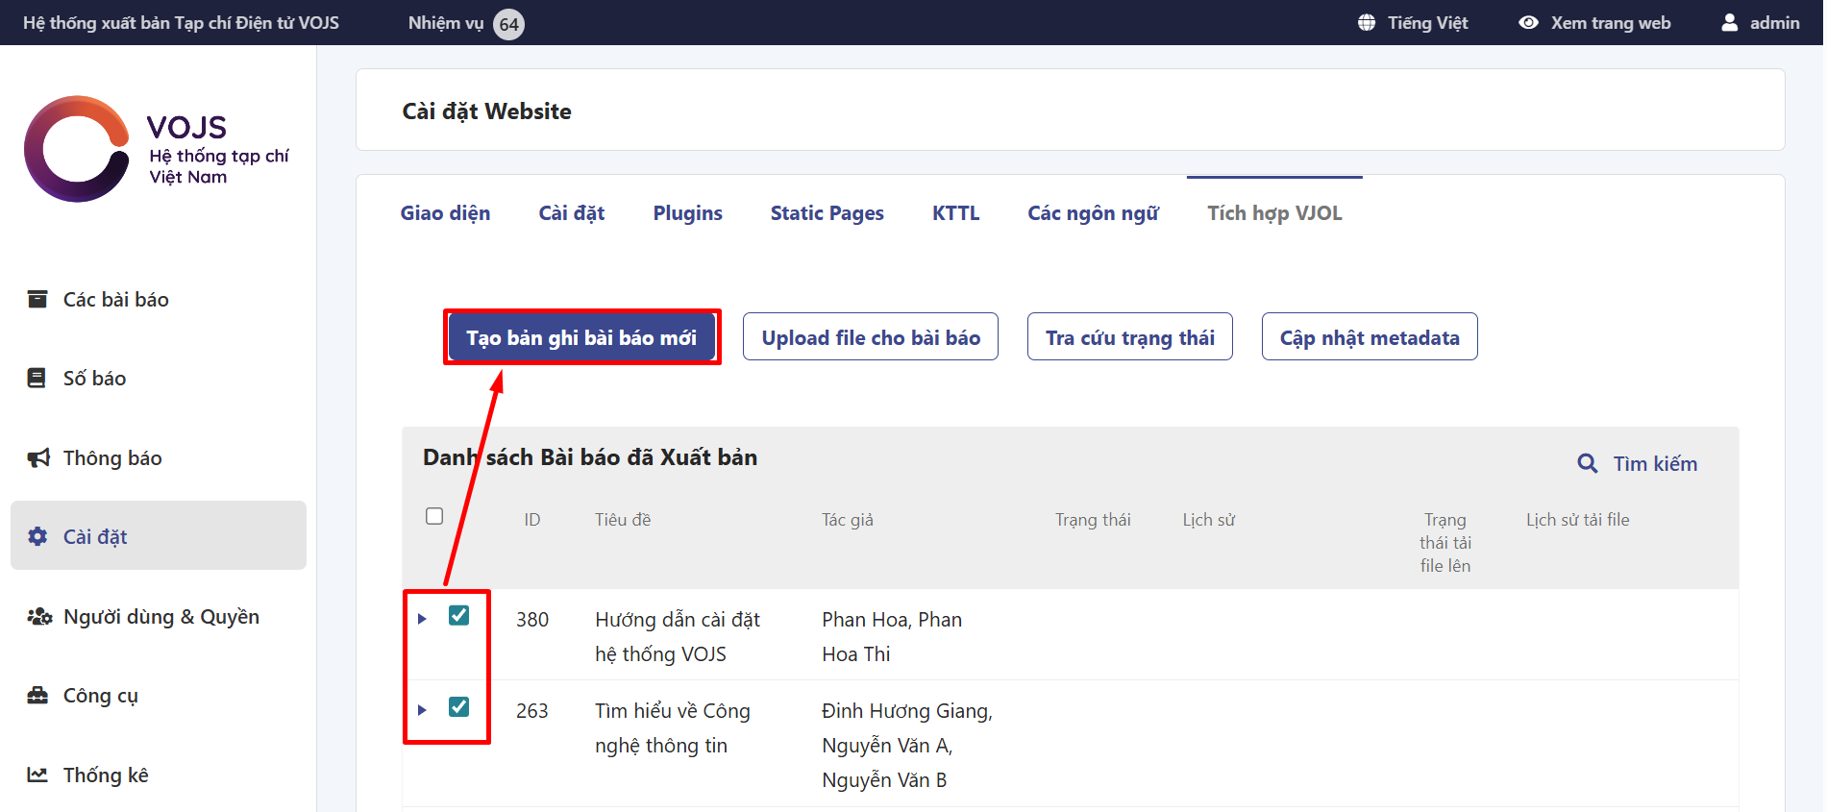Open the Tiếng Việt language dropdown

click(1413, 22)
